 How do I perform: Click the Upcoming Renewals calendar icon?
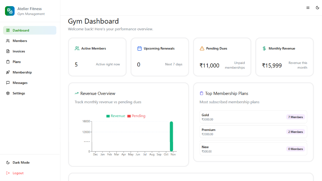pos(139,48)
